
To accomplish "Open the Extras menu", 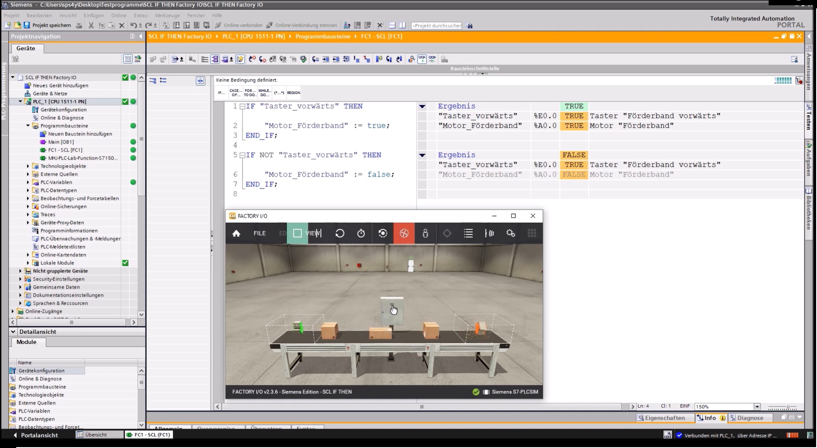I will pyautogui.click(x=140, y=15).
